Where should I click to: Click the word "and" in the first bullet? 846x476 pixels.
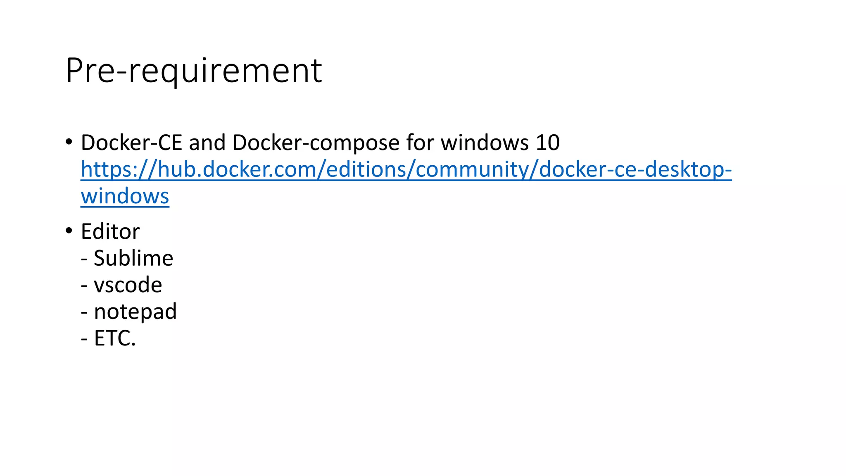point(207,143)
